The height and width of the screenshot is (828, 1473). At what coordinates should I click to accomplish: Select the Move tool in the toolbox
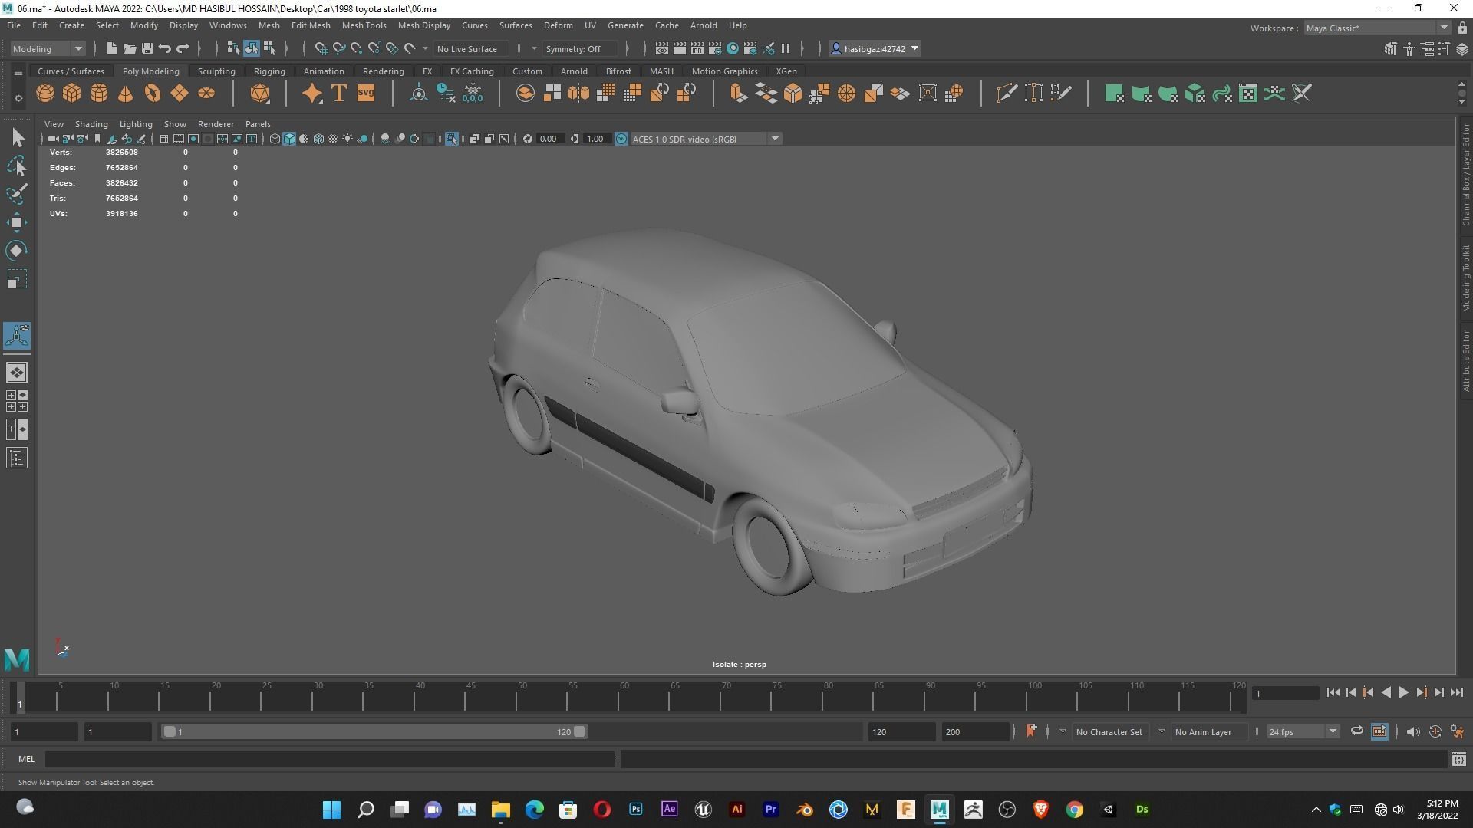17,222
